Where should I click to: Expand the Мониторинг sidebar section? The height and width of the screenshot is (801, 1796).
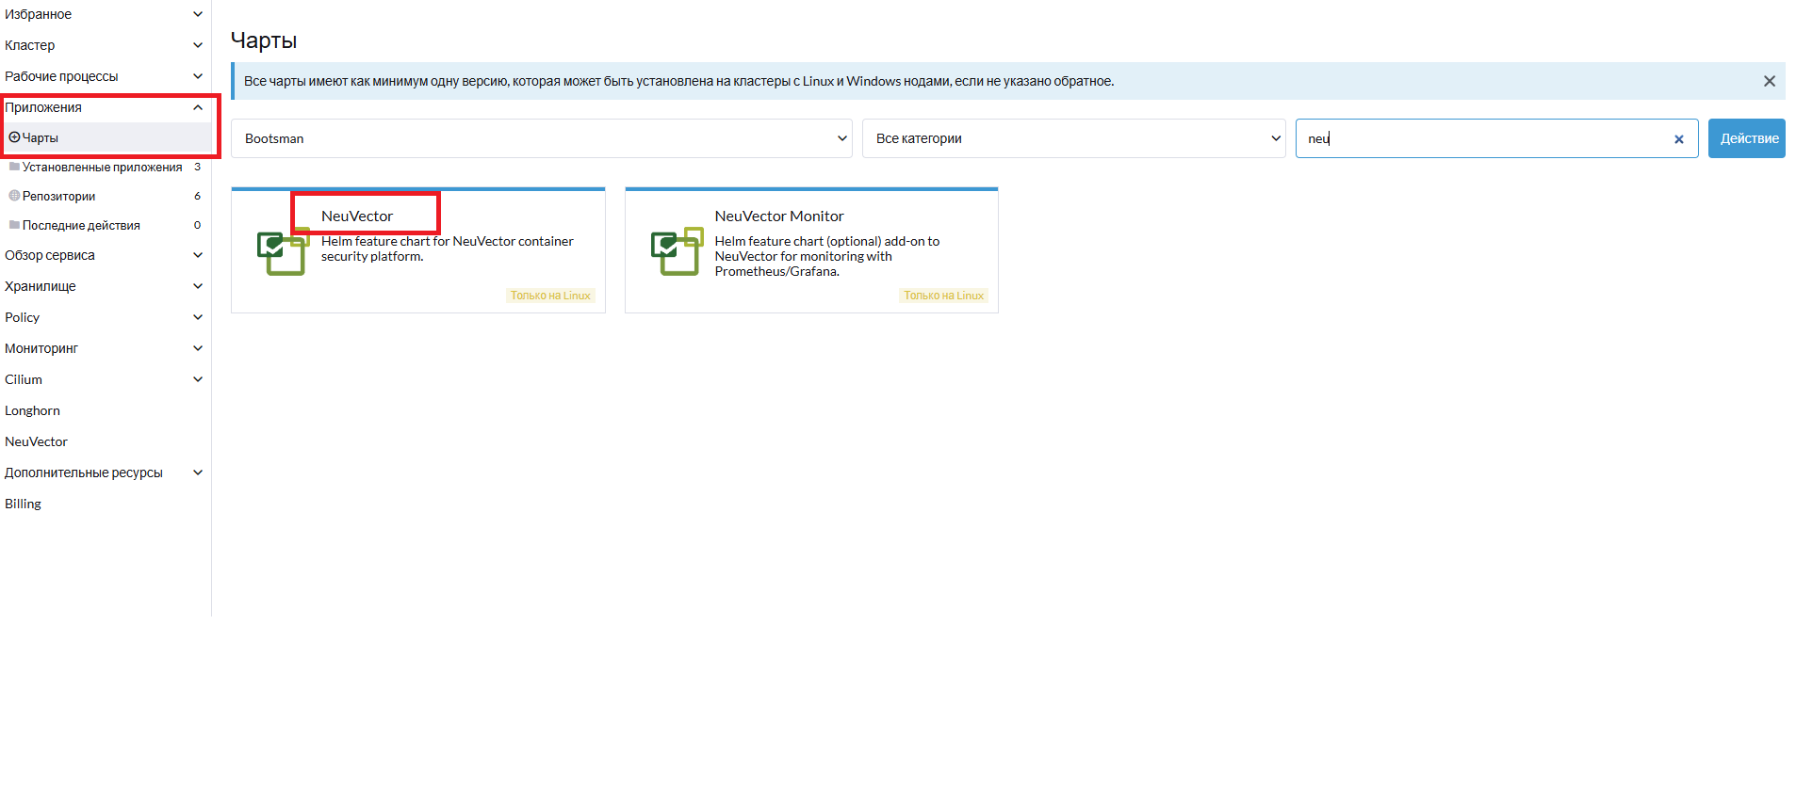pos(198,348)
